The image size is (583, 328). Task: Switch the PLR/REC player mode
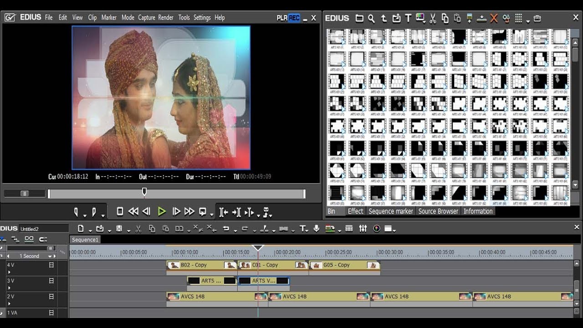coord(288,18)
